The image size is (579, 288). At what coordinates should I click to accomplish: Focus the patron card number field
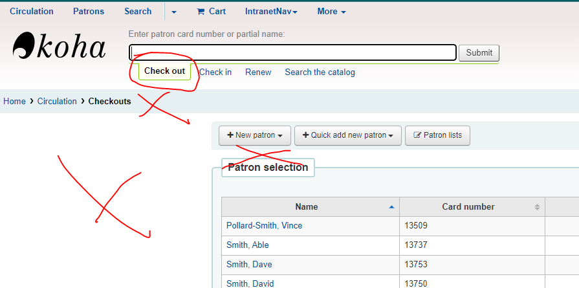tap(292, 52)
